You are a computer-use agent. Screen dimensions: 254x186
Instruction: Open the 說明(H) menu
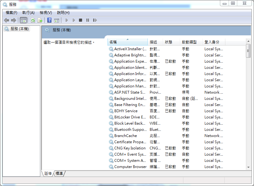[63, 13]
